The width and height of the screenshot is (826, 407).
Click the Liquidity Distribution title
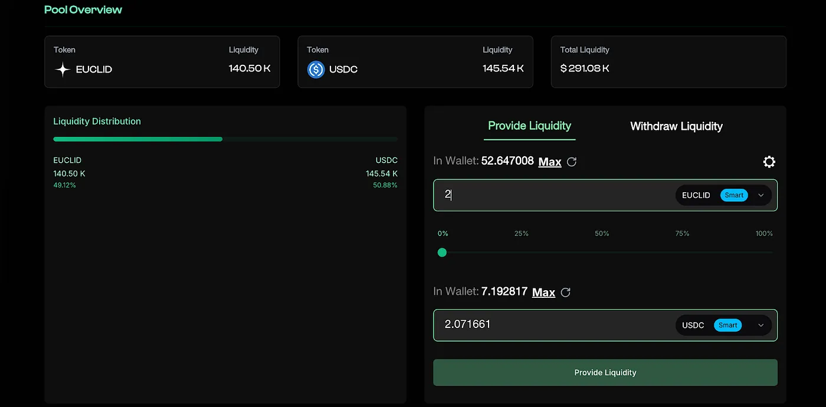point(97,122)
